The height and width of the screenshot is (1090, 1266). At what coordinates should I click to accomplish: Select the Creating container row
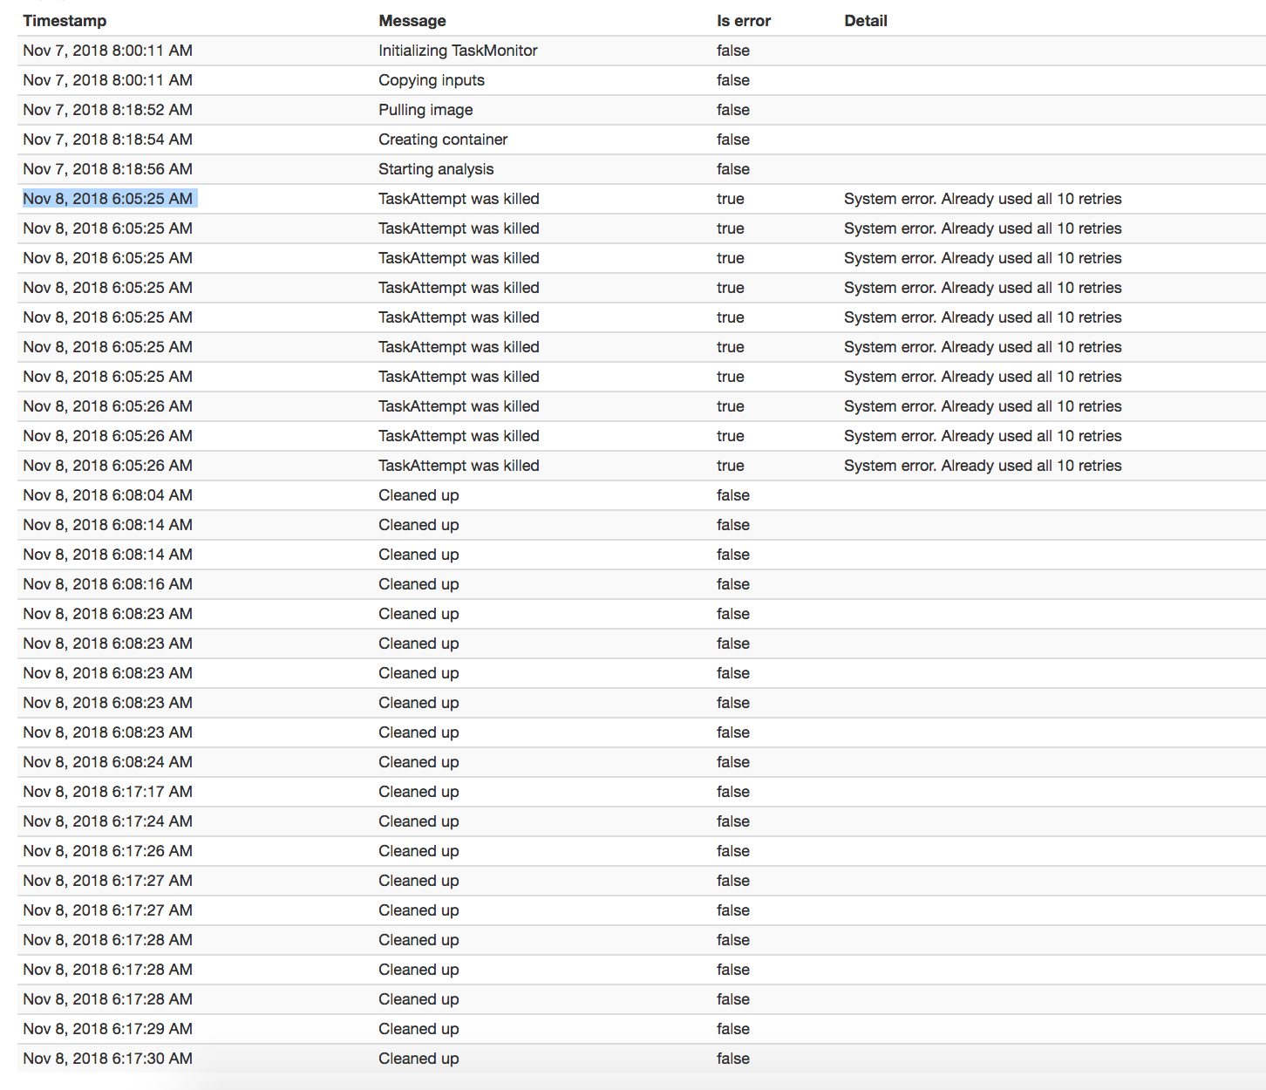pos(442,140)
